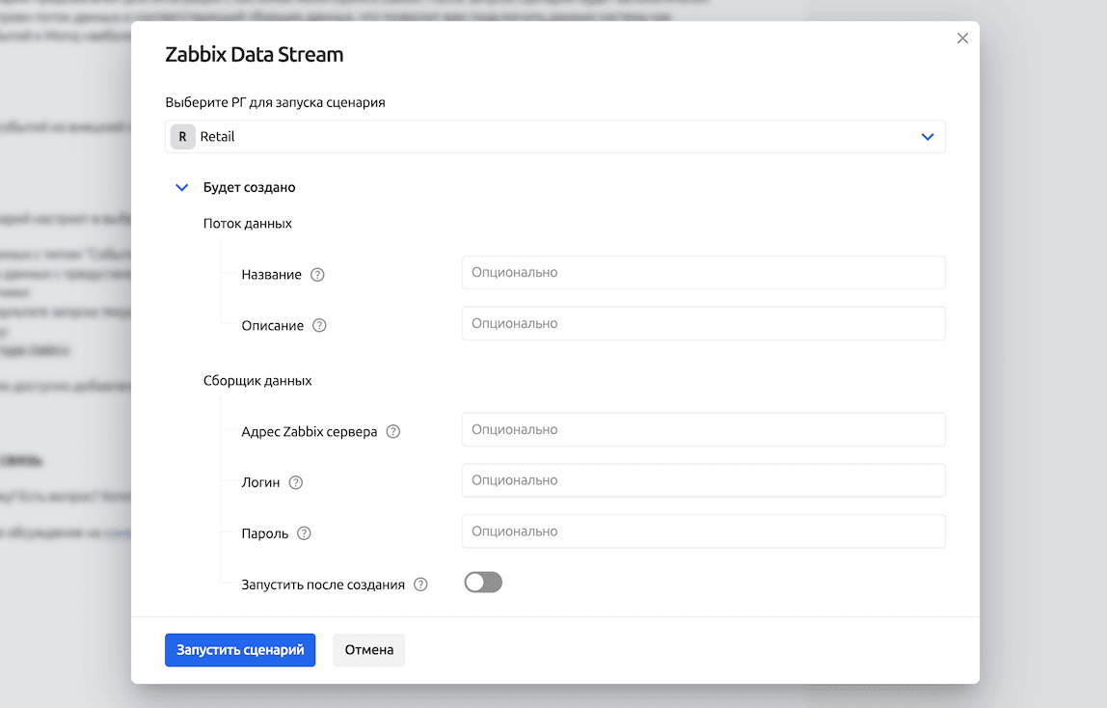Click the R avatar badge for Retail
This screenshot has width=1107, height=708.
tap(182, 137)
